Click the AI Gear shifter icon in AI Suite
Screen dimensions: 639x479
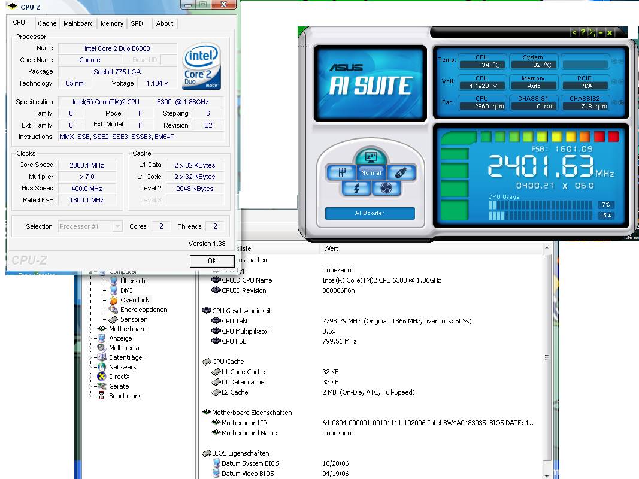(341, 172)
